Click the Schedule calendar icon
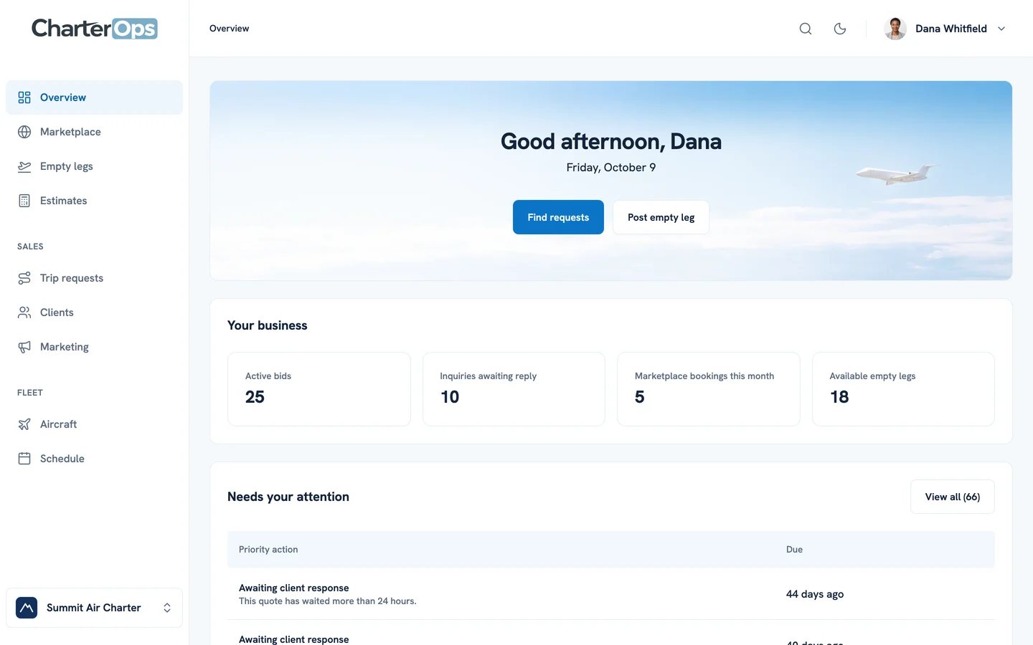 24,459
